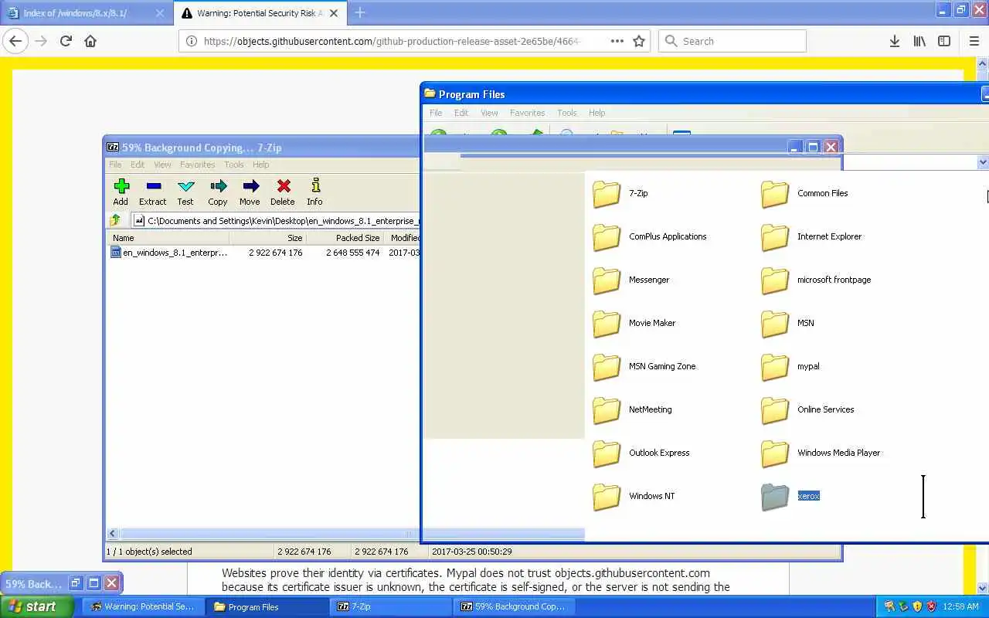Viewport: 989px width, 618px height.
Task: Select the Windows NT folder
Action: [x=634, y=497]
